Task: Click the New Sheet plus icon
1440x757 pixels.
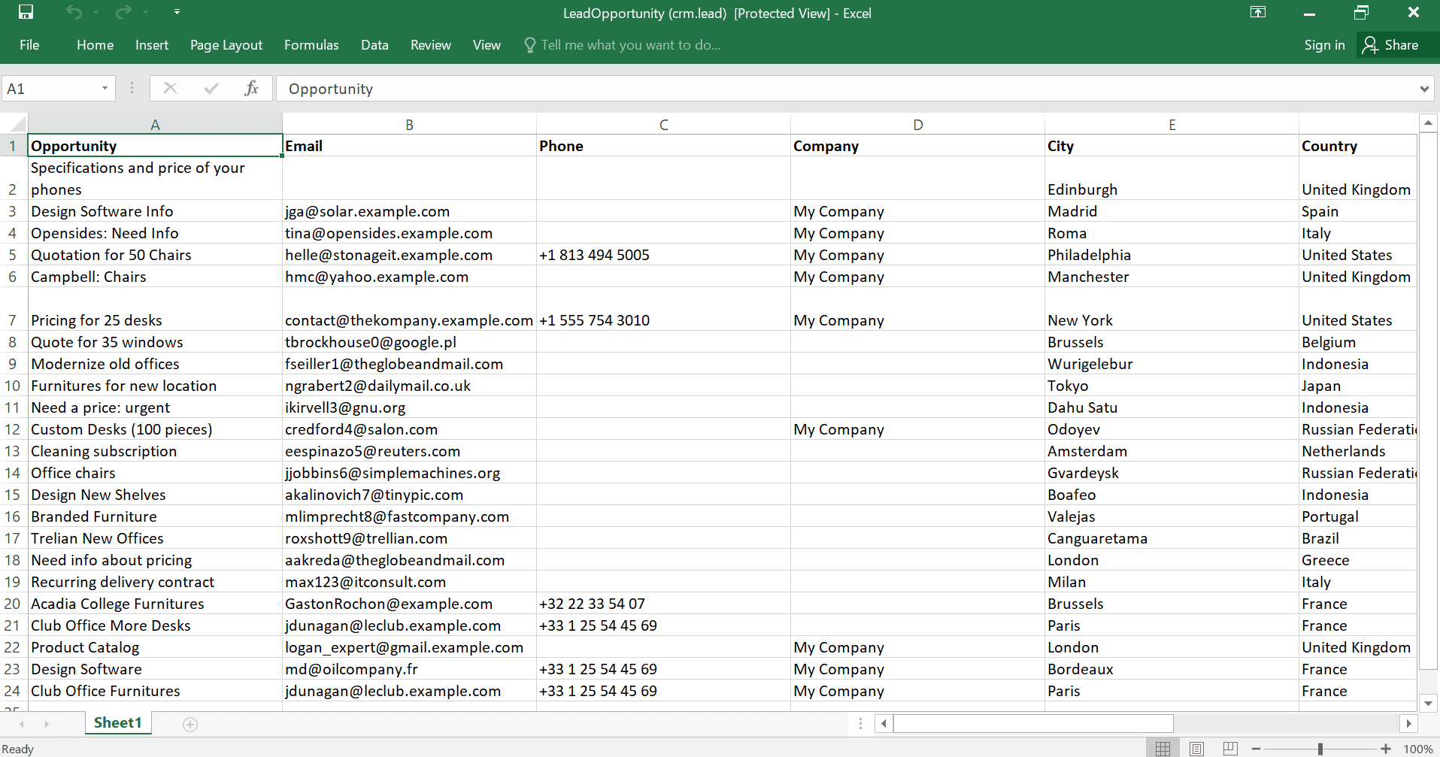Action: click(190, 724)
